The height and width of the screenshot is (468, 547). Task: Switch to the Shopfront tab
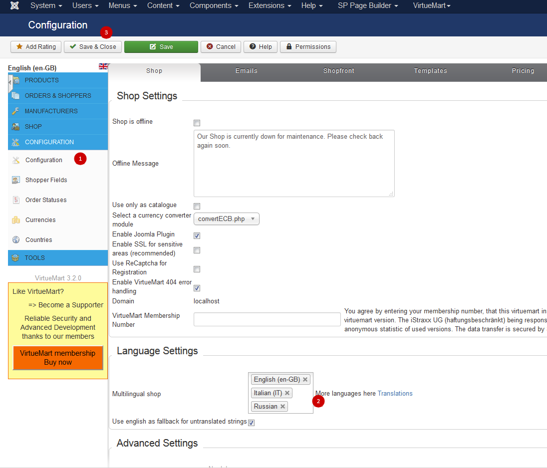pyautogui.click(x=338, y=71)
